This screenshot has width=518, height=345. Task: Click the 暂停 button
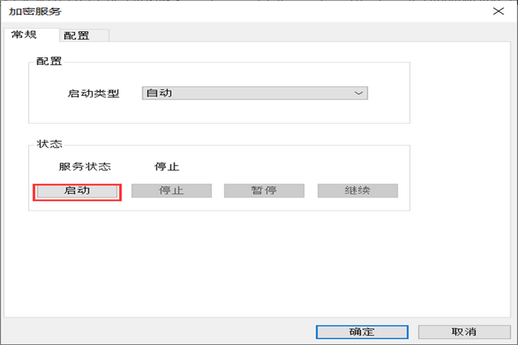(x=264, y=190)
